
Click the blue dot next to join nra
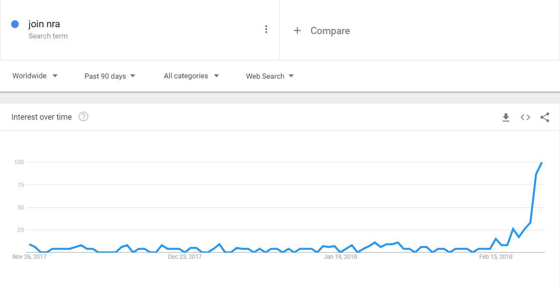15,24
